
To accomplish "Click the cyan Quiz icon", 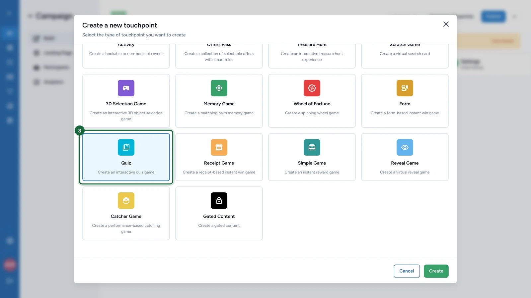I will click(x=126, y=147).
